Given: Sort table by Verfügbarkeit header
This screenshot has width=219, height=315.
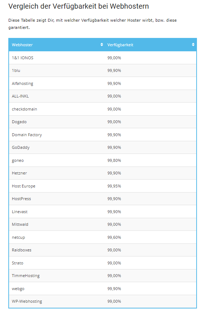Looking at the screenshot, I should point(150,45).
